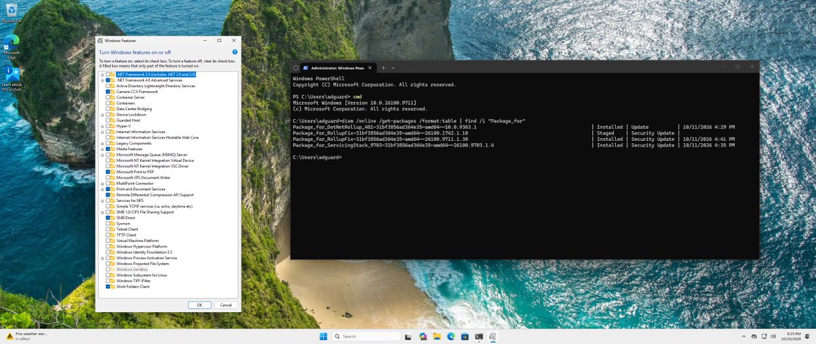This screenshot has height=344, width=816.
Task: Add a new Terminal tab
Action: point(384,67)
